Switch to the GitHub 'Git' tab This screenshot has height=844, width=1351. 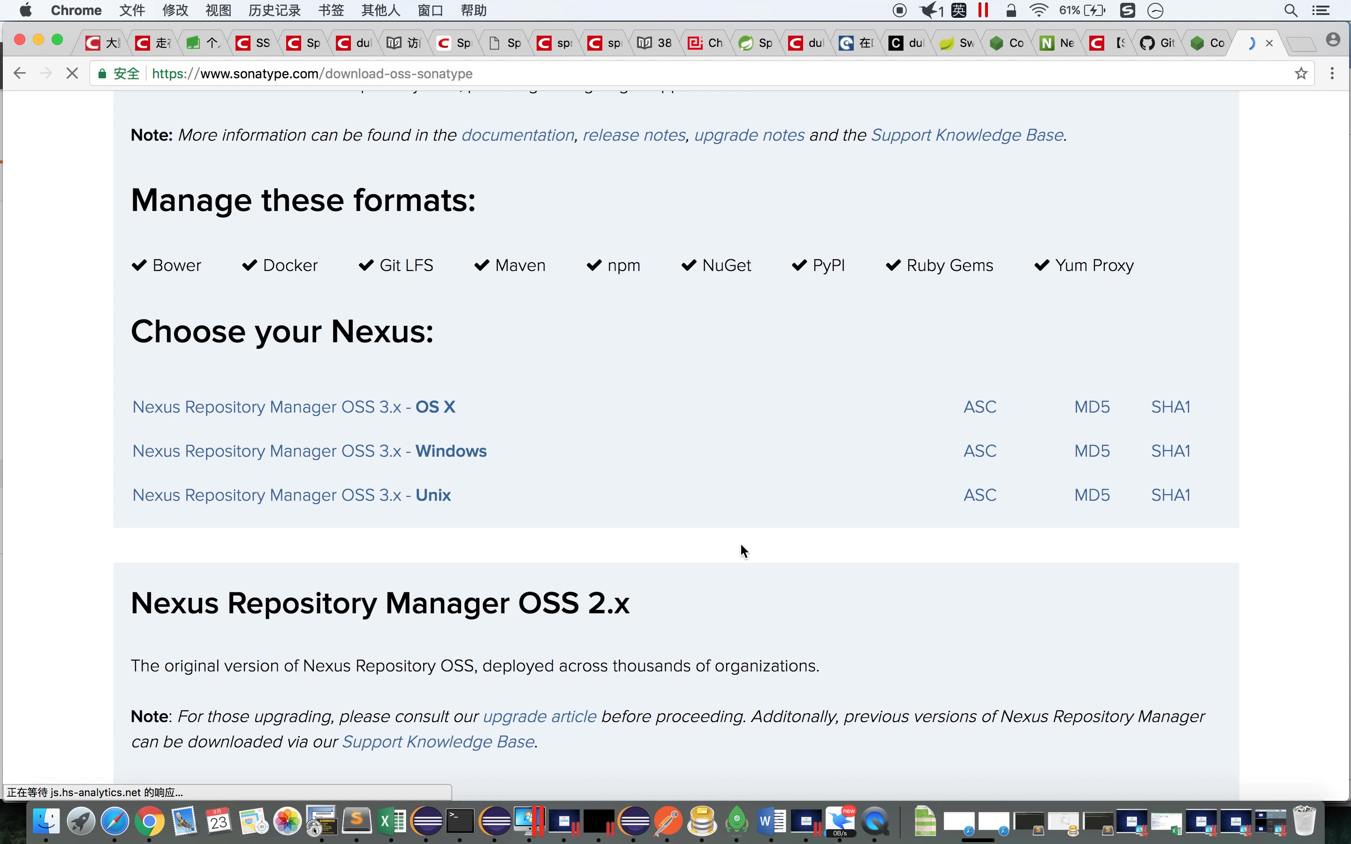(1158, 43)
